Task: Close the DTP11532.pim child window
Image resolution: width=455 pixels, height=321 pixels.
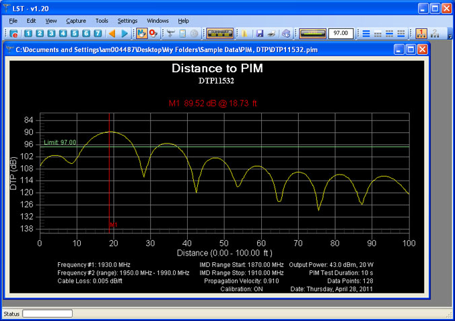Action: pyautogui.click(x=423, y=50)
